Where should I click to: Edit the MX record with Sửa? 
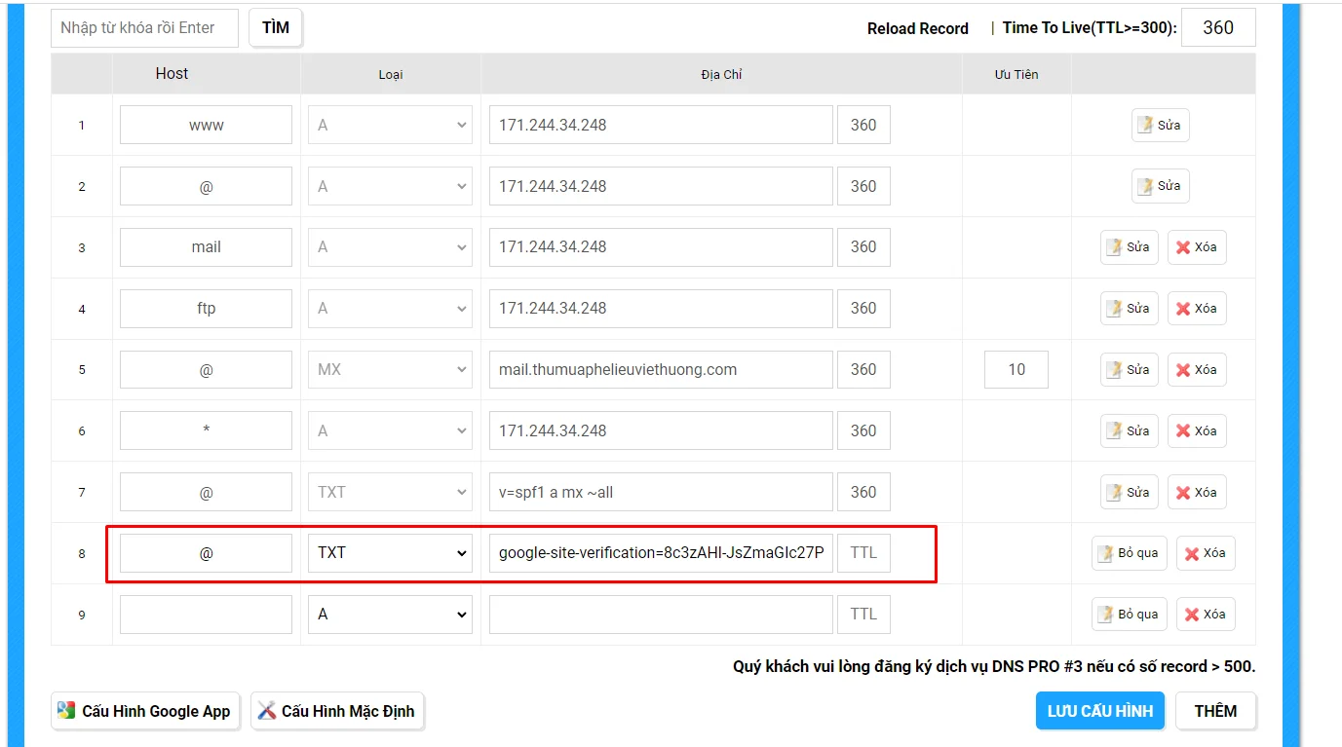point(1130,370)
